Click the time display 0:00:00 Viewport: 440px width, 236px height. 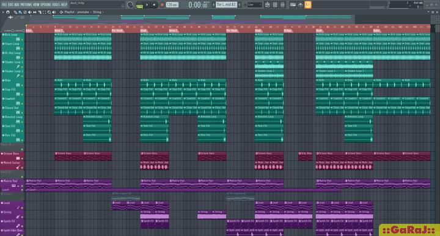click(x=198, y=5)
